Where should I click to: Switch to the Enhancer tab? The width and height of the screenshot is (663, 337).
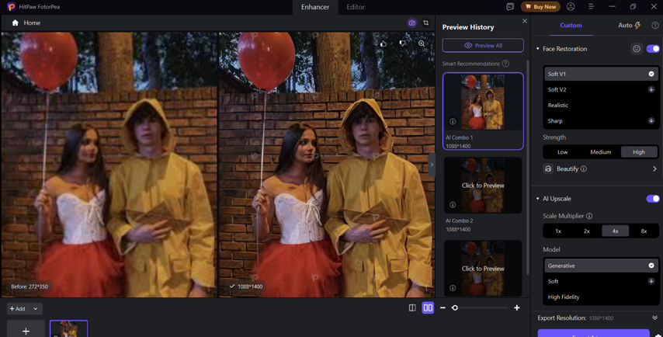(x=315, y=7)
